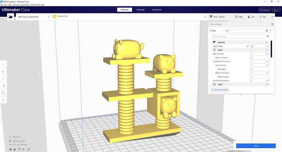
Task: Click the Top Layers value field
Action: [x=260, y=69]
